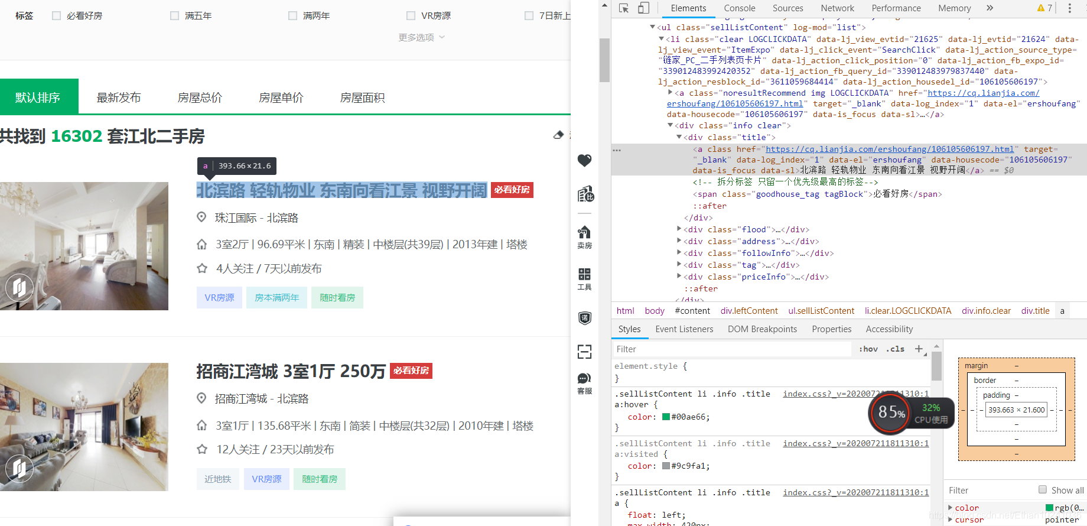Viewport: 1087px width, 526px height.
Task: Check the 7日新上 checkbox
Action: click(x=529, y=16)
